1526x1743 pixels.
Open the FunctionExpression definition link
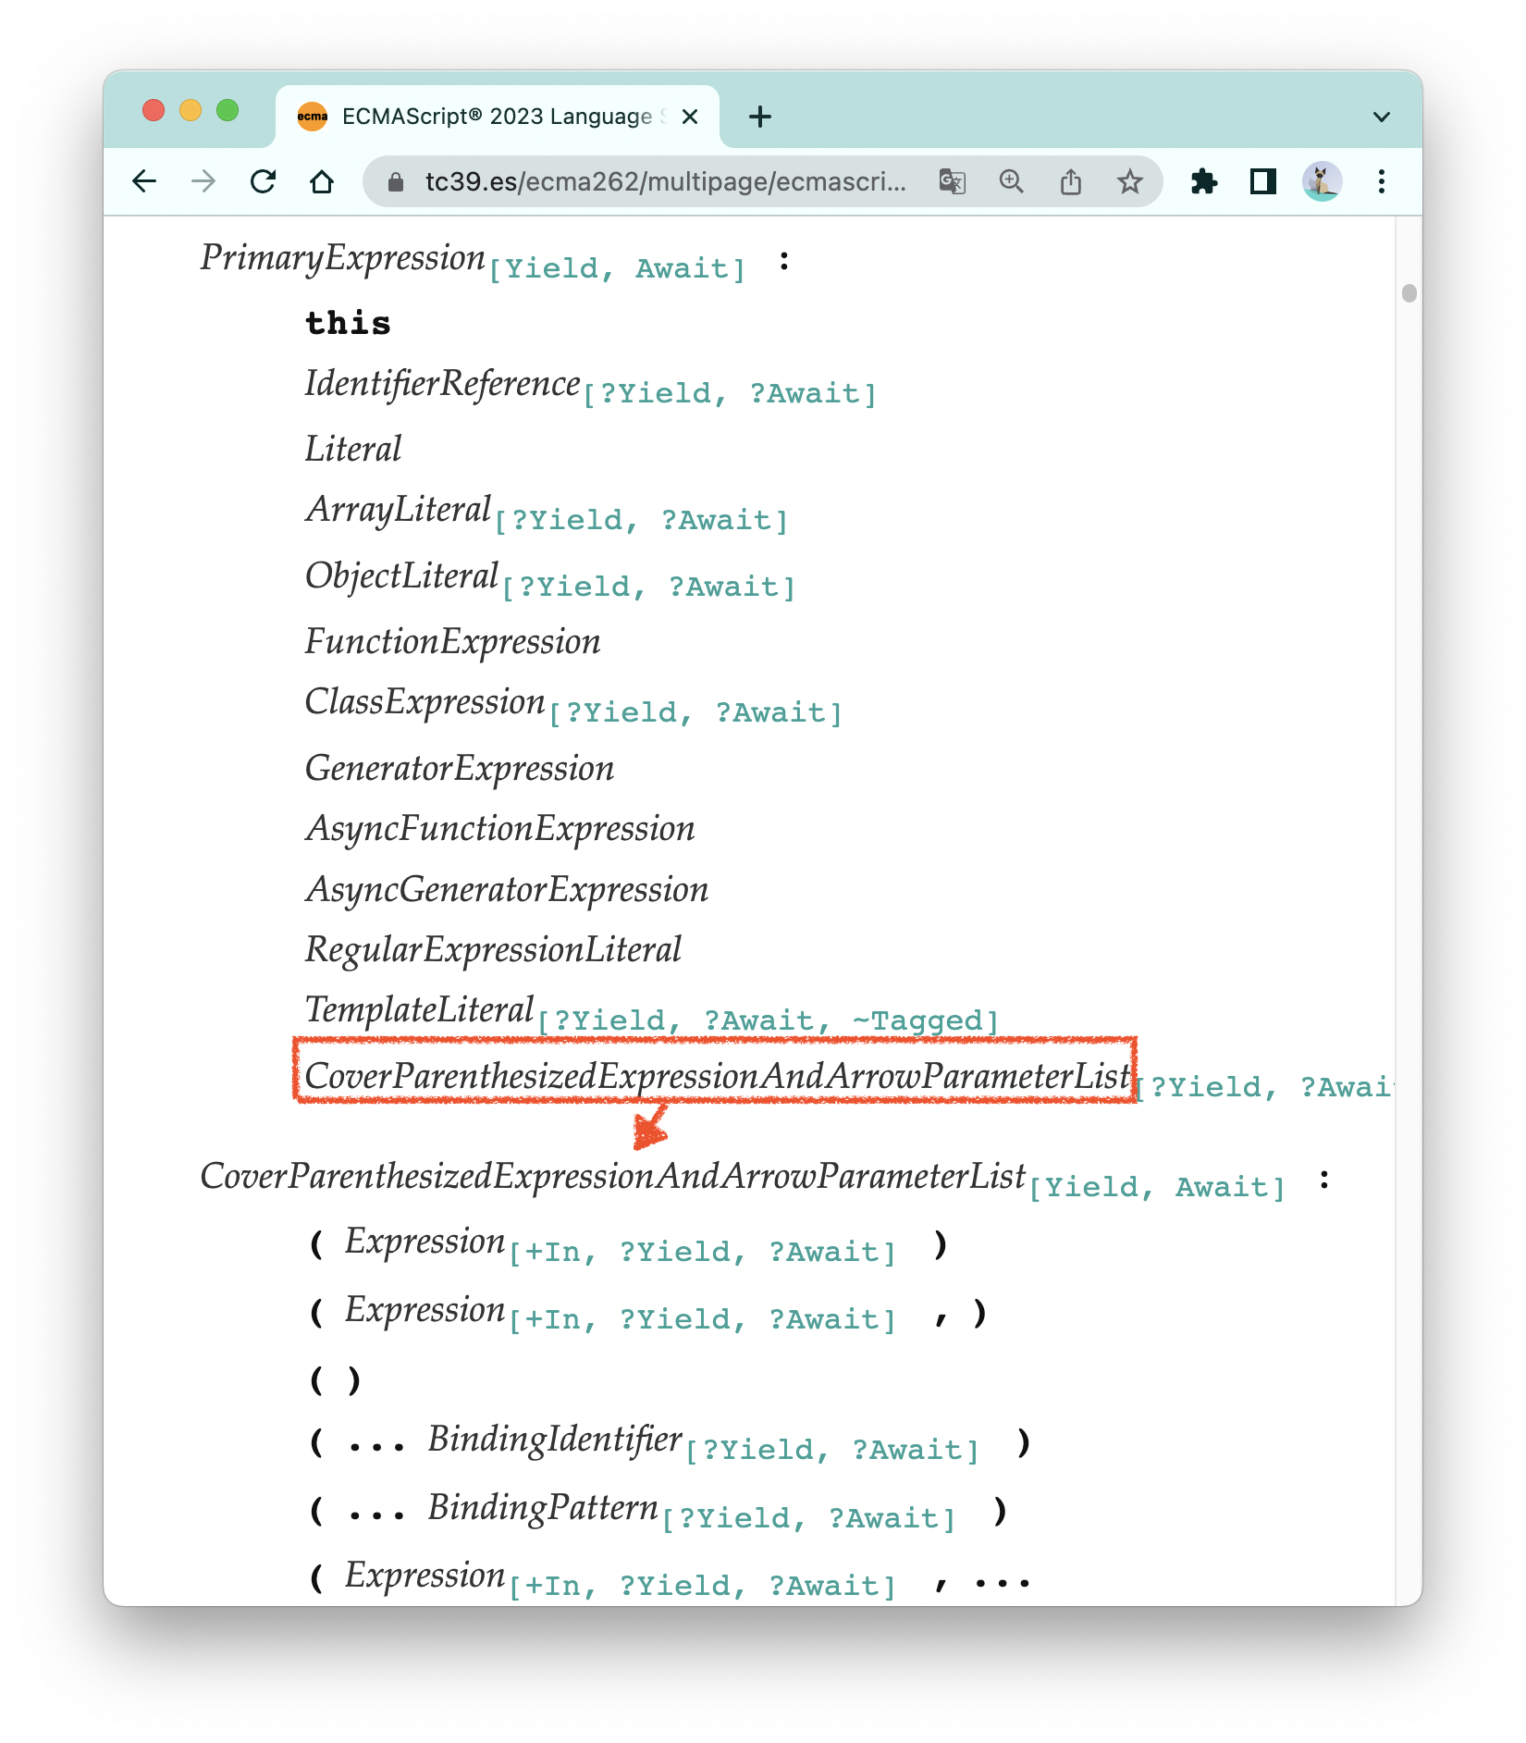coord(453,642)
